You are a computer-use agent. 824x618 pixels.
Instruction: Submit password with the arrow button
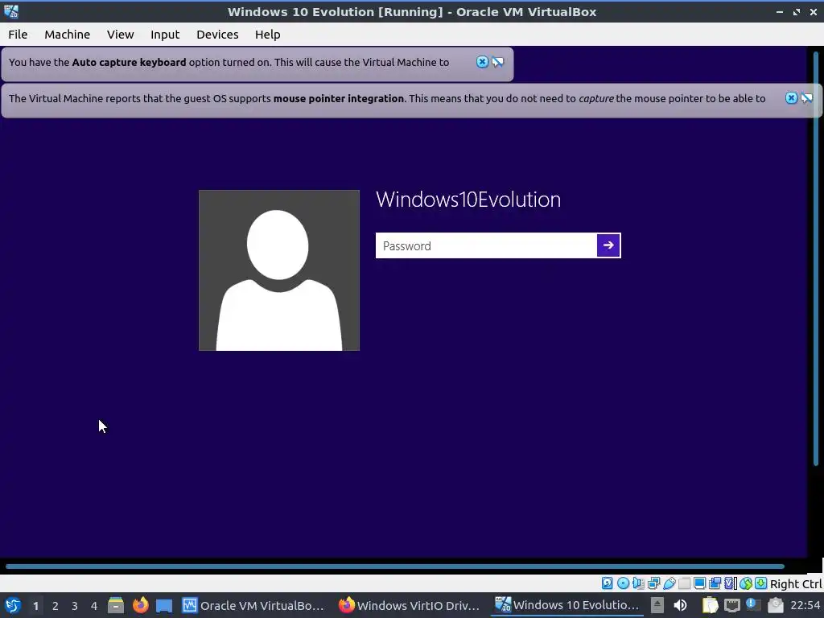pyautogui.click(x=608, y=245)
